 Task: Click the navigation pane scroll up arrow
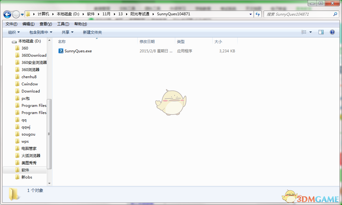49,41
